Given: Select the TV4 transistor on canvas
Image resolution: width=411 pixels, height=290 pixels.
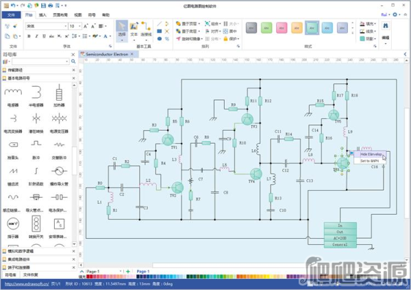Looking at the screenshot, I should click(256, 174).
